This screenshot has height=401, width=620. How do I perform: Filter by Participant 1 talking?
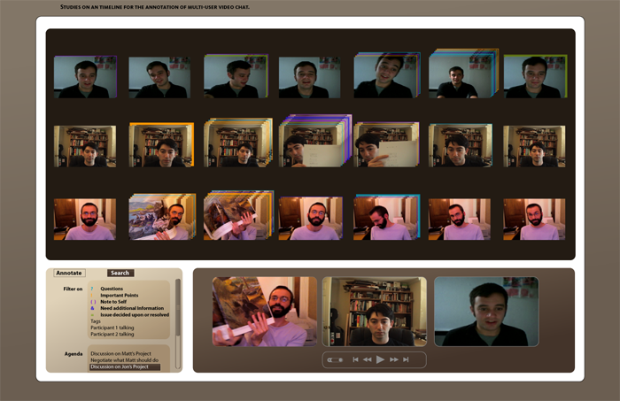112,328
